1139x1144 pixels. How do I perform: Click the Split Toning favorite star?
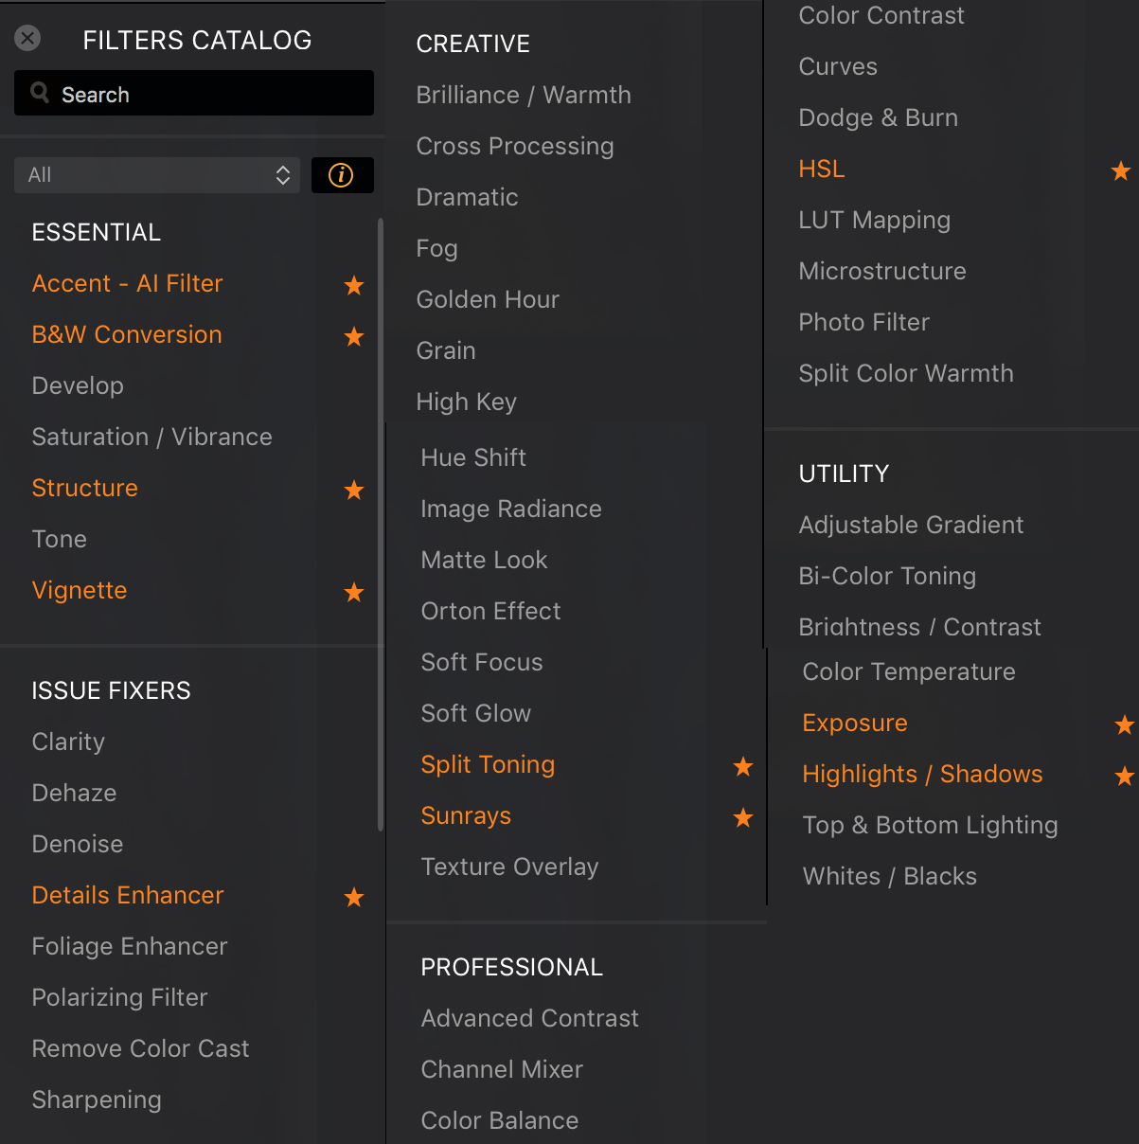[x=743, y=766]
